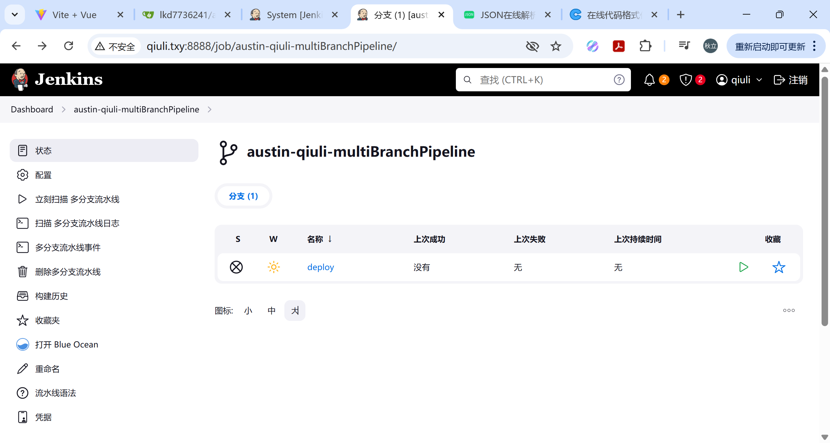This screenshot has height=443, width=830.
Task: Click the search help question mark icon
Action: pos(619,80)
